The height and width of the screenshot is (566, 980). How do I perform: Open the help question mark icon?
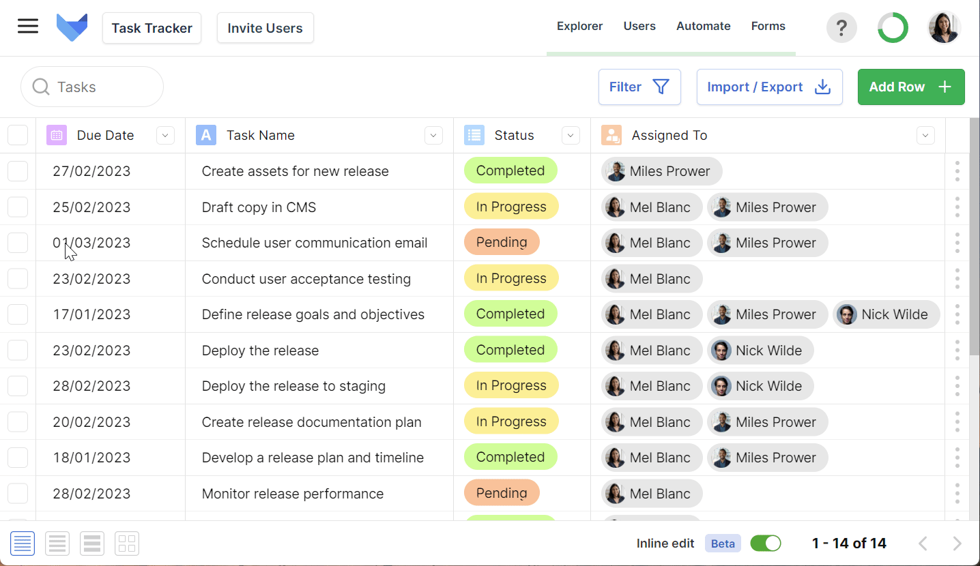[x=841, y=28]
